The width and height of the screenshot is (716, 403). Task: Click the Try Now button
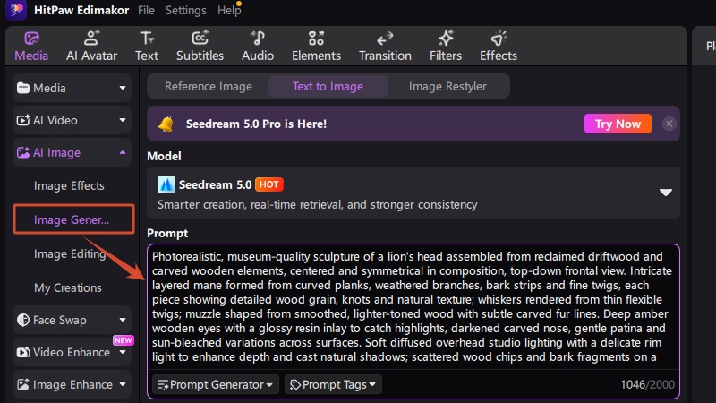[x=618, y=124]
